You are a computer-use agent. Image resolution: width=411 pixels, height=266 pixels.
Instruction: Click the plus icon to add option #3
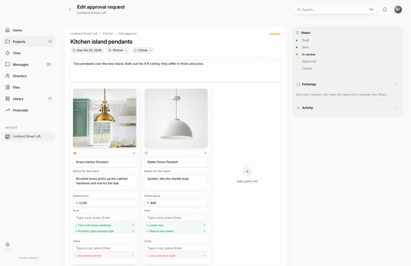point(247,171)
